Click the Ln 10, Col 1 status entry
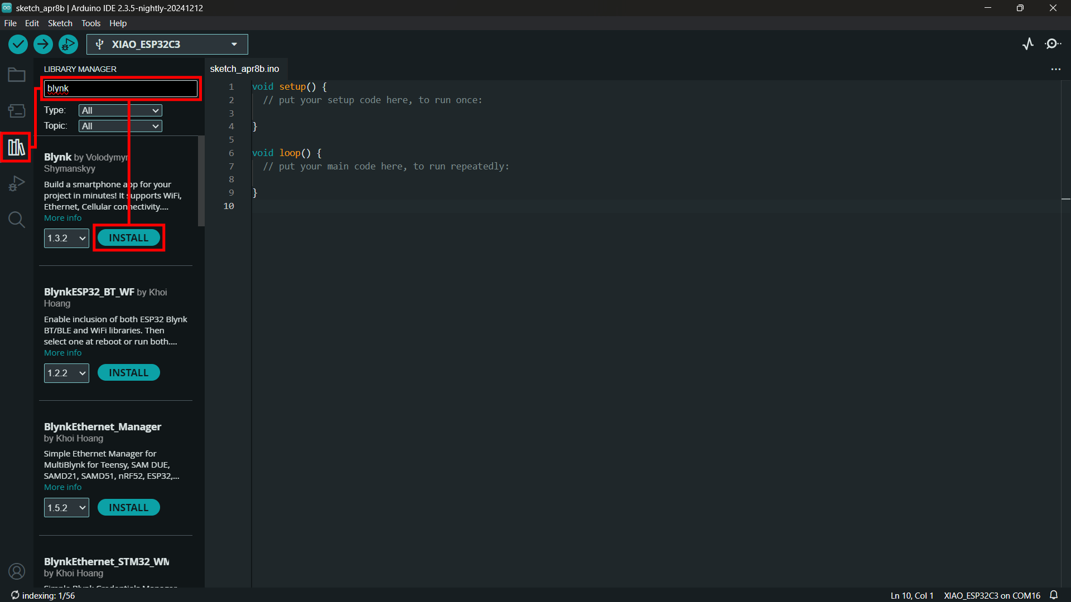Image resolution: width=1071 pixels, height=602 pixels. click(911, 595)
